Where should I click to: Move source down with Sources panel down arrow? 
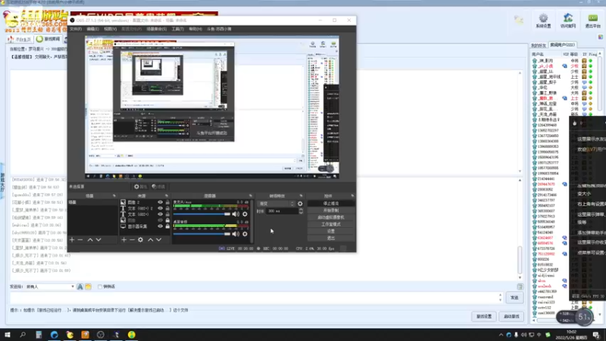pyautogui.click(x=159, y=239)
